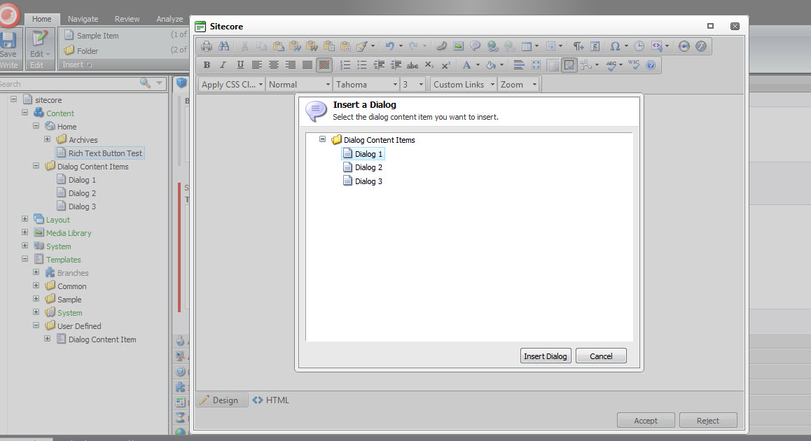Image resolution: width=811 pixels, height=441 pixels.
Task: Click the Print icon in editor toolbar
Action: [207, 46]
